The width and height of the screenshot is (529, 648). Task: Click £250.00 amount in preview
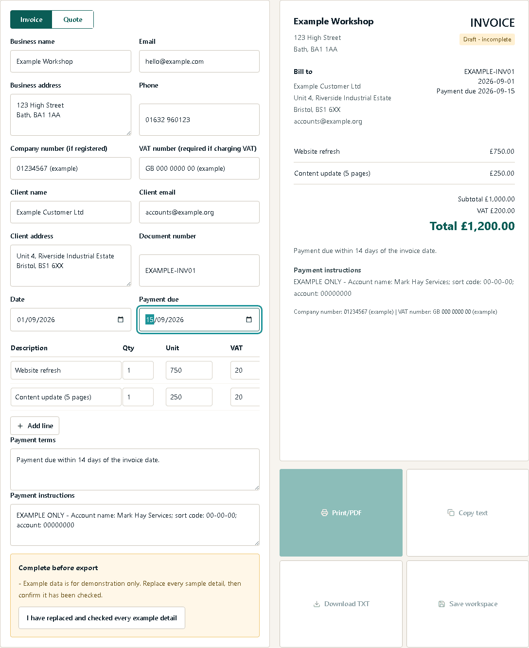coord(502,173)
